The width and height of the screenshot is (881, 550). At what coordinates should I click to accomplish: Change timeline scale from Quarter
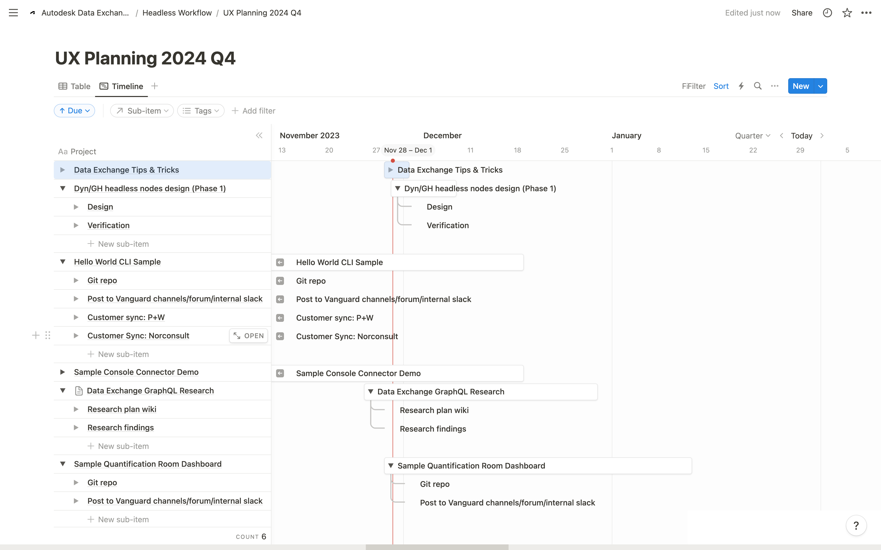pos(753,136)
